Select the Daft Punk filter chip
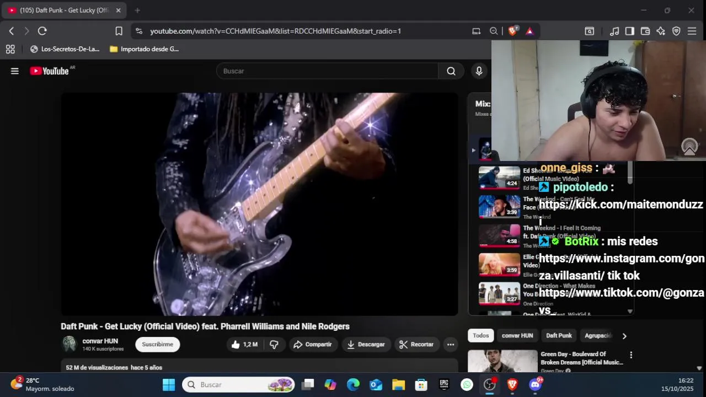The width and height of the screenshot is (706, 397). pyautogui.click(x=559, y=335)
